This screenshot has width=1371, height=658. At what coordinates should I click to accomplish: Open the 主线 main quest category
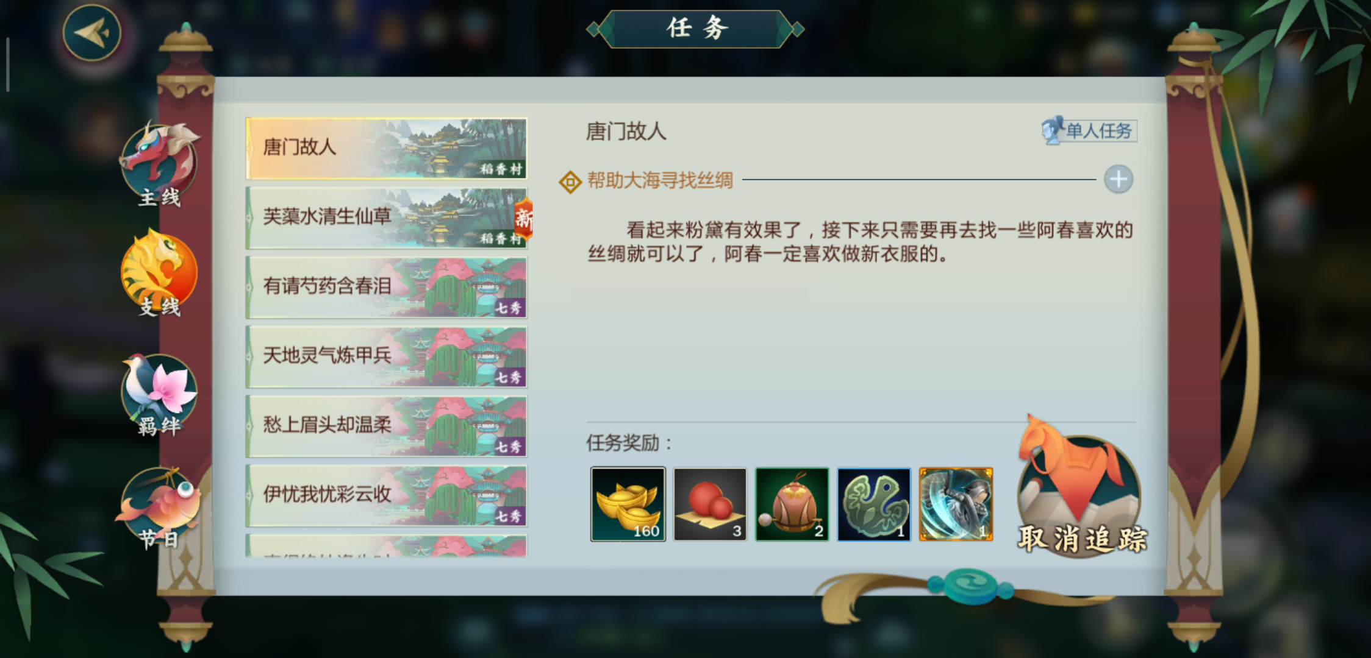[x=159, y=164]
